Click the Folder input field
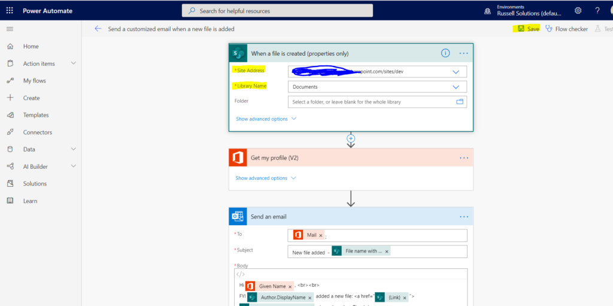Screen dimensions: 613x306 pos(377,102)
